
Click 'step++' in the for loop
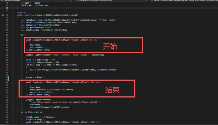[x=73, y=65]
